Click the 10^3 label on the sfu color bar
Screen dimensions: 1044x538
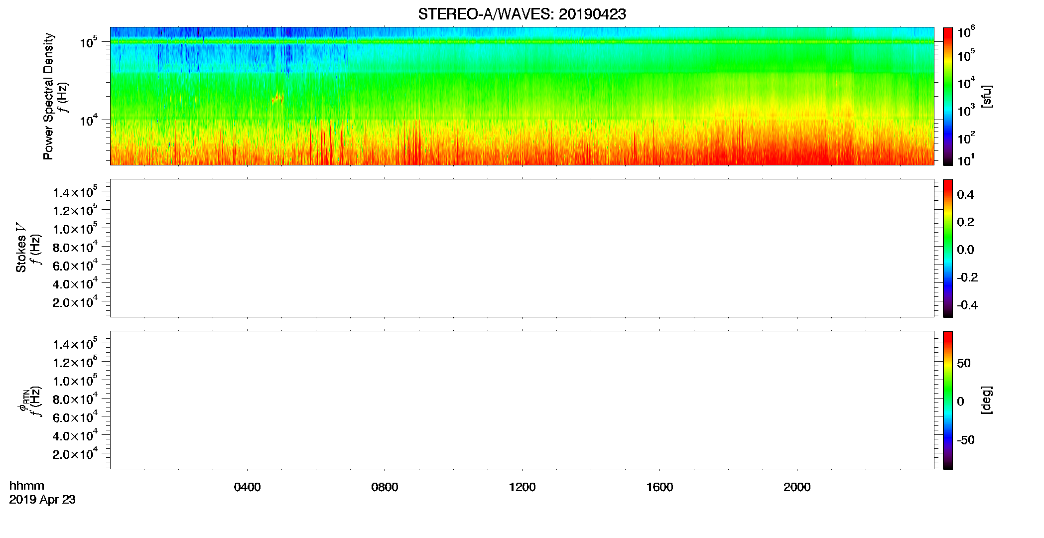click(x=966, y=111)
